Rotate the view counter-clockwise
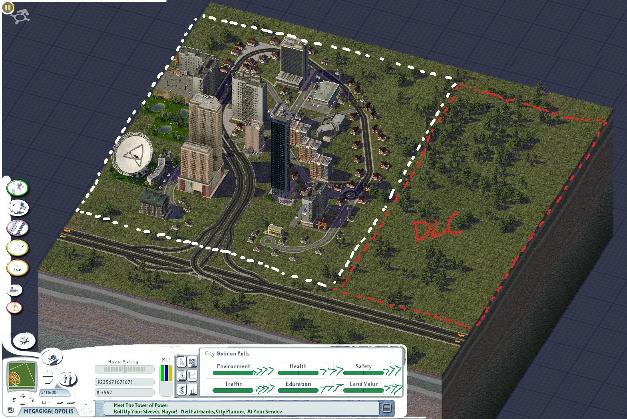The height and width of the screenshot is (419, 627). point(14,399)
